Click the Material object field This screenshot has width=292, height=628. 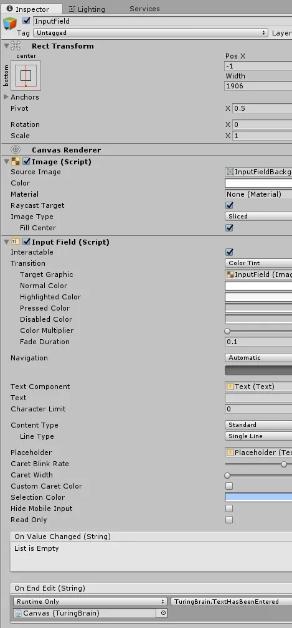(x=258, y=194)
